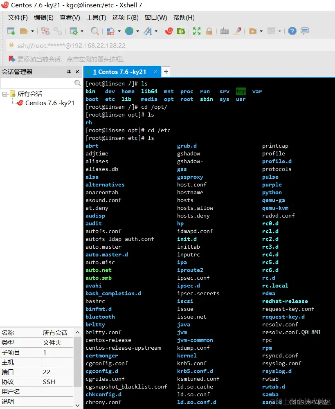Open the pane layout dropdown arrow
The image size is (335, 409).
280,31
